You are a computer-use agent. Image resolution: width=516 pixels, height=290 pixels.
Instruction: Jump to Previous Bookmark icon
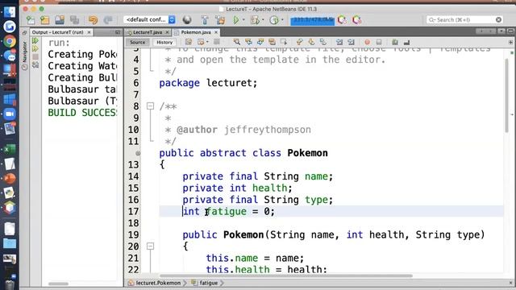(x=299, y=42)
